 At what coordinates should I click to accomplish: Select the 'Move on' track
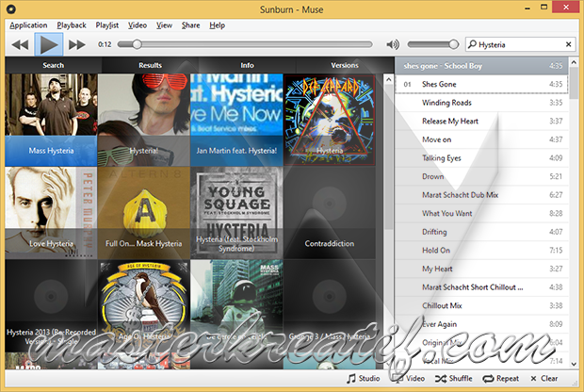click(481, 139)
